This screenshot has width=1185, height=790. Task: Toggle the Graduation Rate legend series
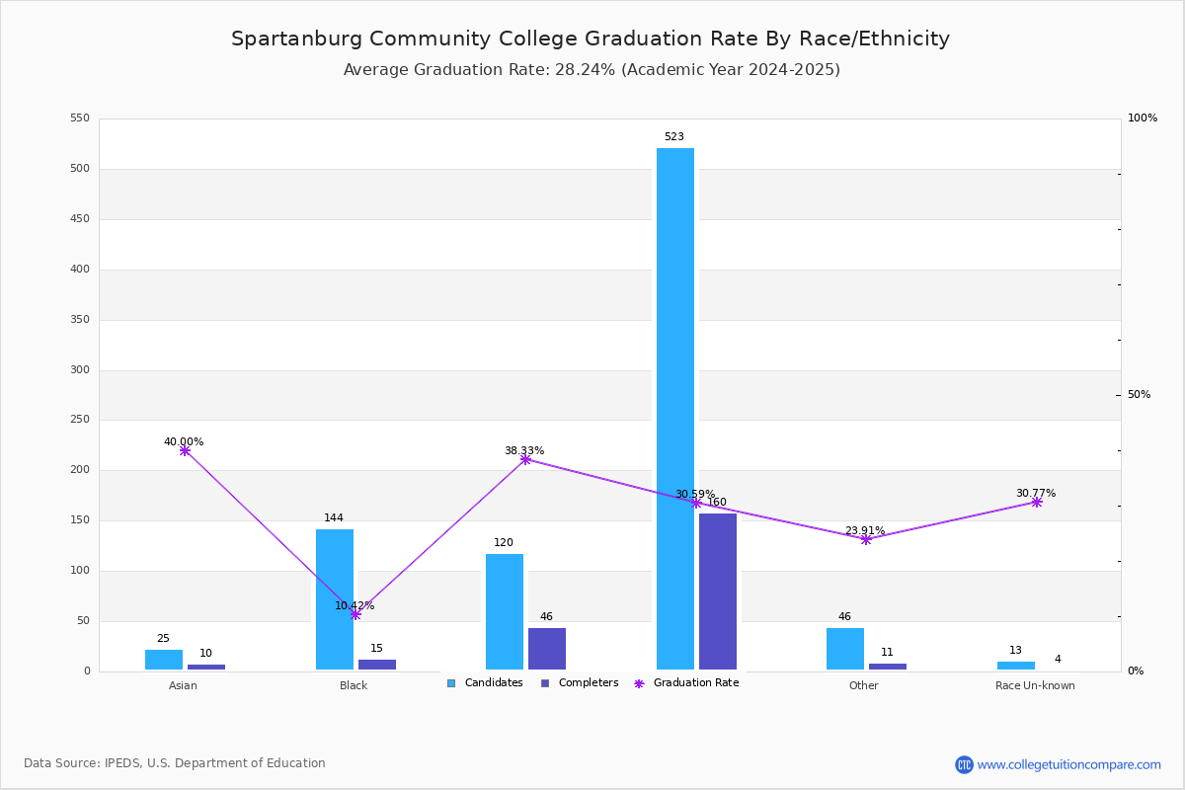pyautogui.click(x=686, y=683)
